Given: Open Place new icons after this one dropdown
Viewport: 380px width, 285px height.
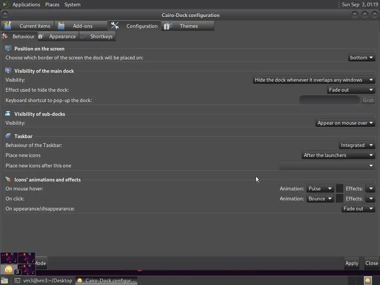Looking at the screenshot, I should pyautogui.click(x=327, y=166).
